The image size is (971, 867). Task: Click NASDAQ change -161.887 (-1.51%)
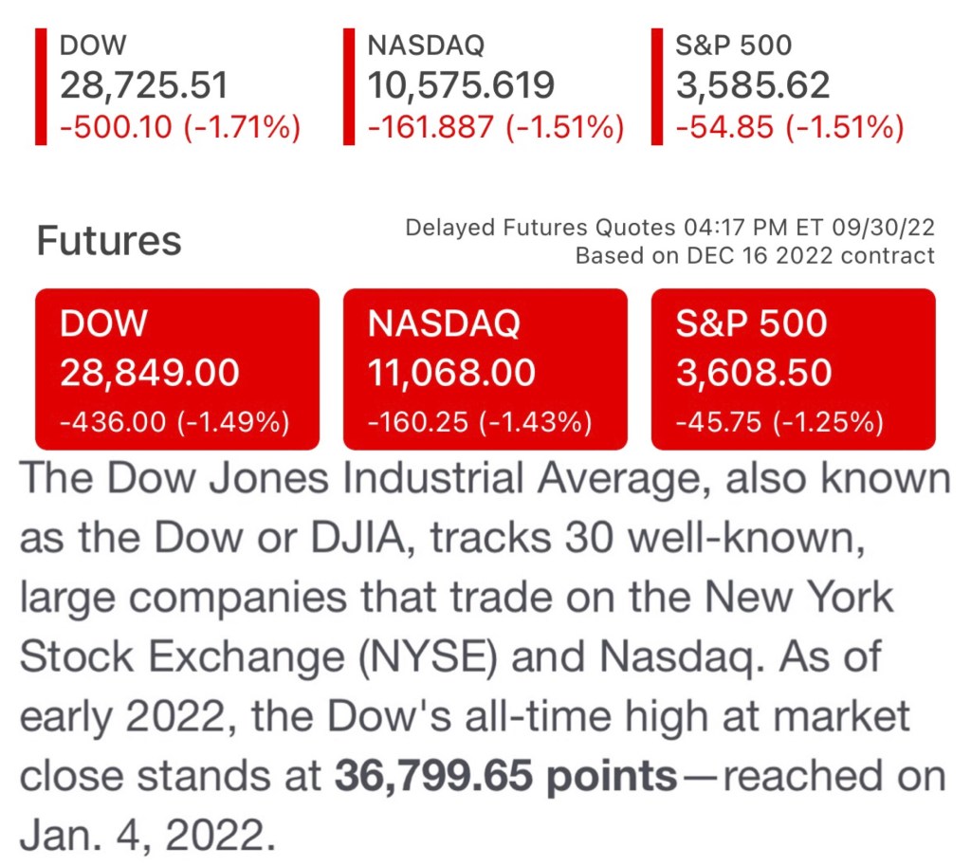click(496, 126)
